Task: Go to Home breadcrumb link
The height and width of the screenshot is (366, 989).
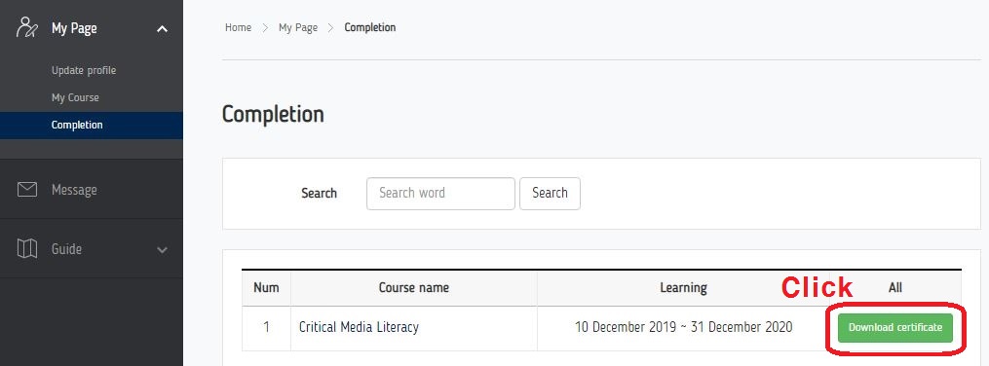Action: click(239, 27)
